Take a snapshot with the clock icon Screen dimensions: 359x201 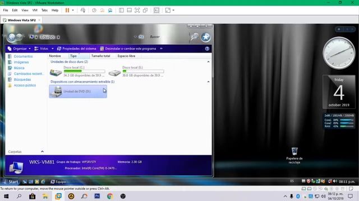[x=94, y=10]
